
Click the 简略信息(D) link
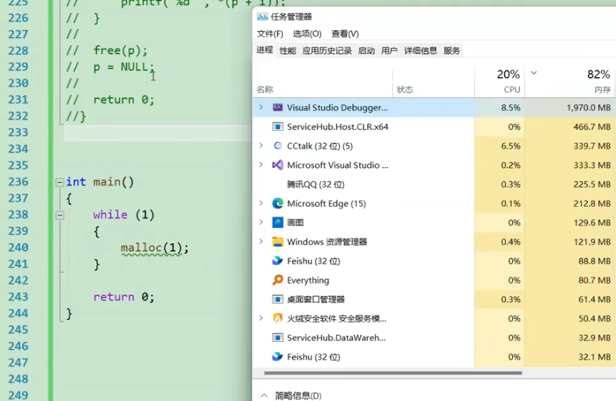298,395
